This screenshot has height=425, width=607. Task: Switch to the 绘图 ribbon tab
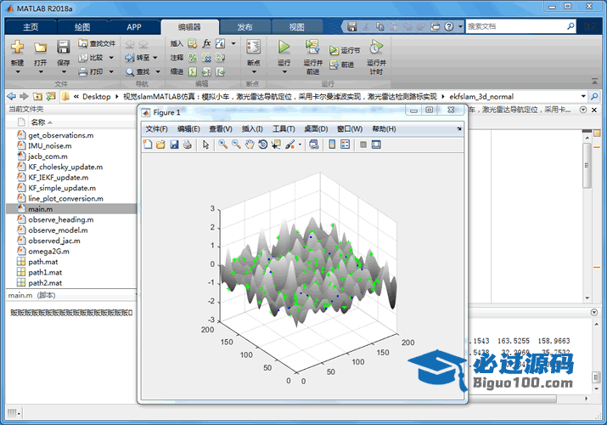pyautogui.click(x=82, y=26)
